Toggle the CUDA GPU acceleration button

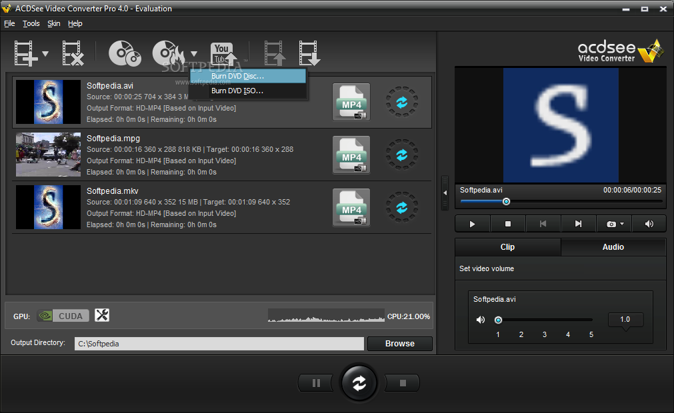click(63, 316)
